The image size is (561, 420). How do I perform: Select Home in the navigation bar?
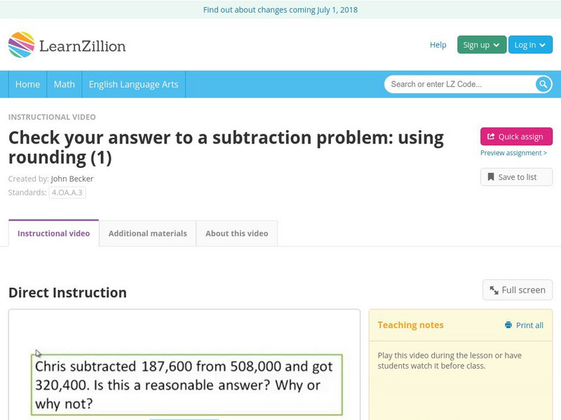coord(27,84)
